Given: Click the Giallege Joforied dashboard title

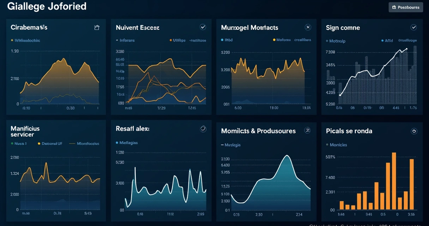Looking at the screenshot, I should 47,6.
